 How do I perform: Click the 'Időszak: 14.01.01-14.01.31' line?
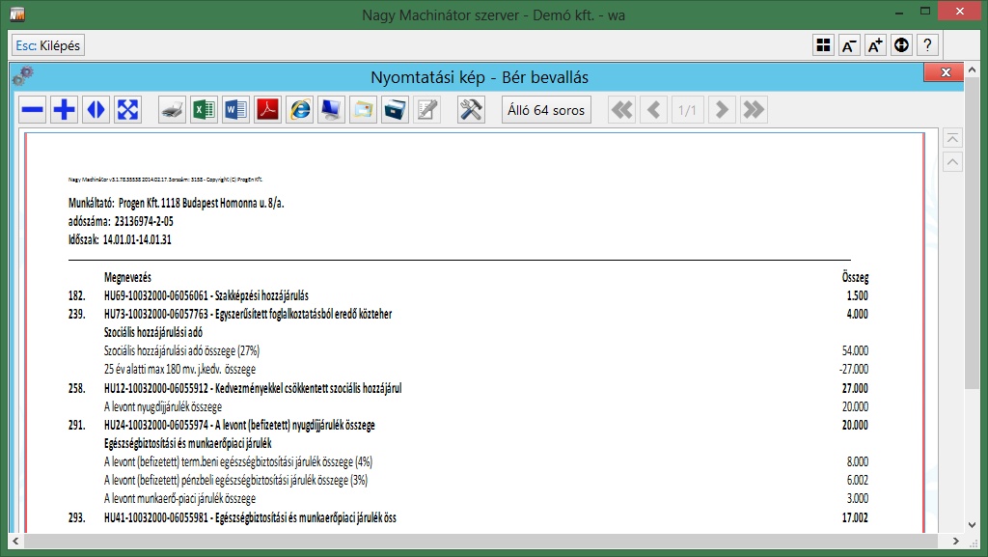(x=120, y=239)
